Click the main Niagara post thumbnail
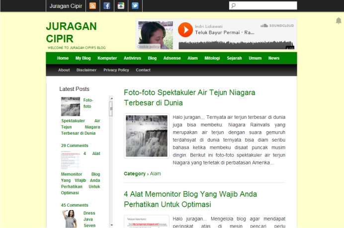Image resolution: width=344 pixels, height=228 pixels. click(147, 136)
